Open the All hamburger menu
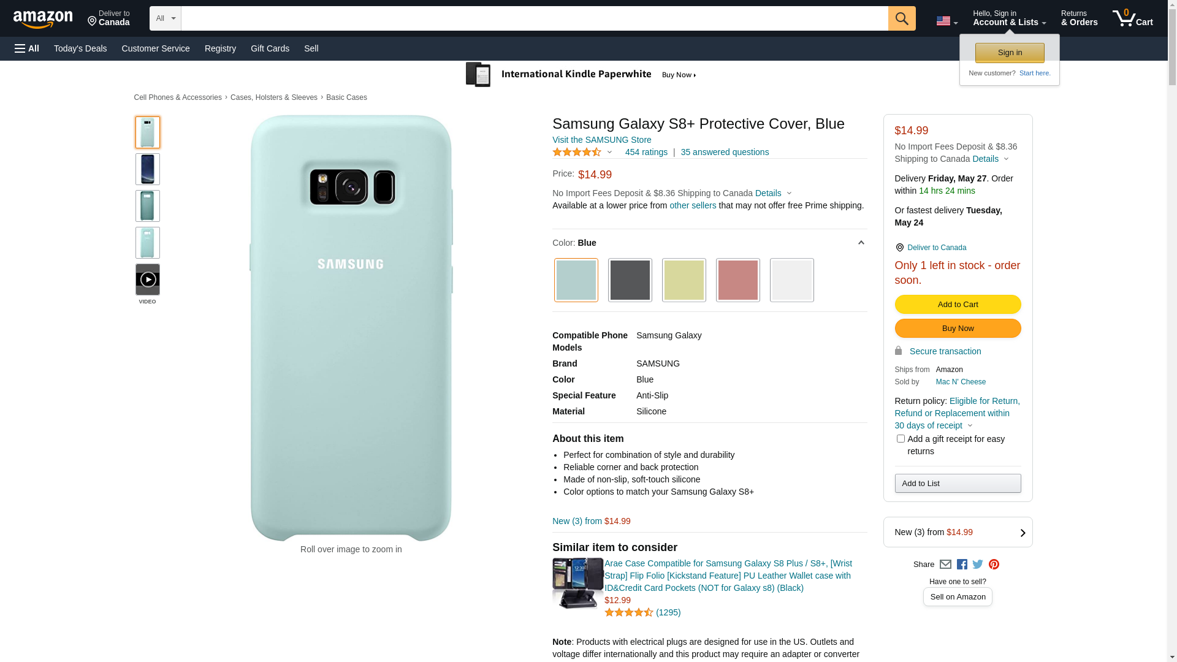The width and height of the screenshot is (1177, 662). 27,48
